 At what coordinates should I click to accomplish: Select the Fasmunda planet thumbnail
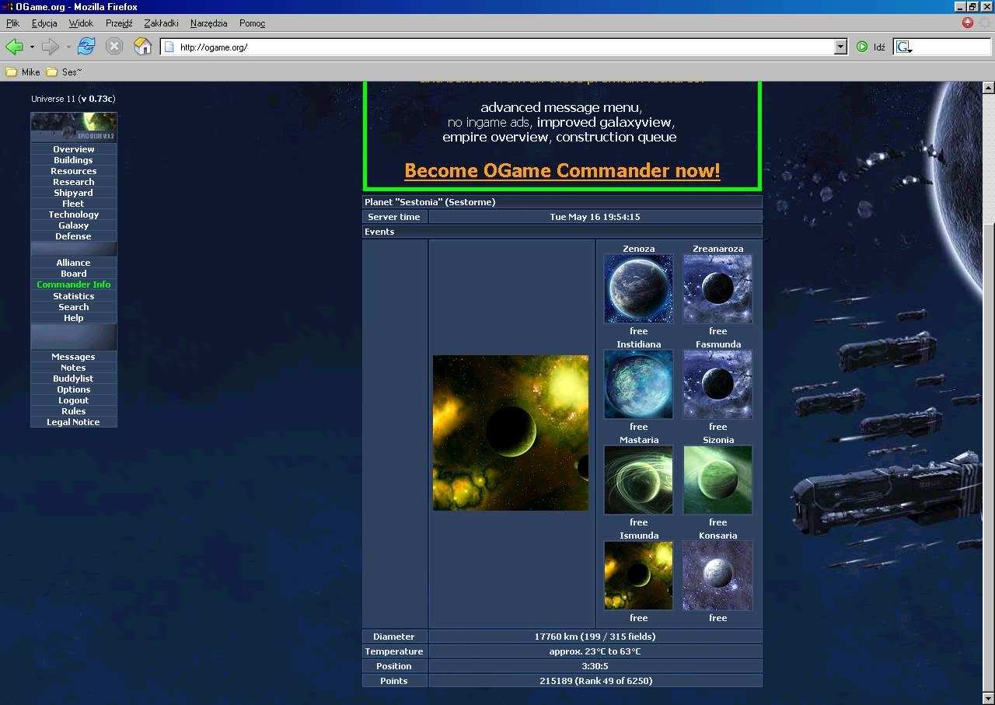tap(718, 384)
